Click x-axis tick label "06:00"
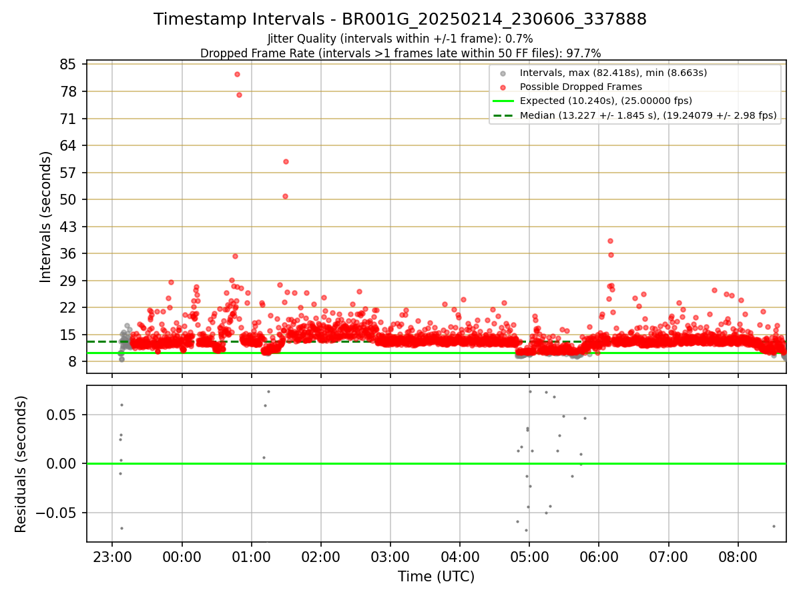 click(599, 556)
